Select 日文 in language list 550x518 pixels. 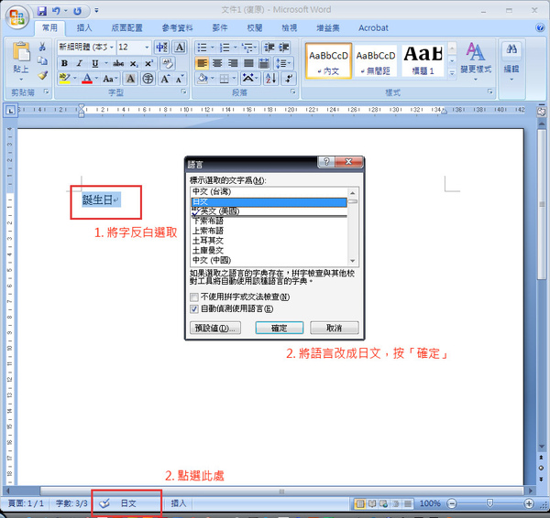pos(269,202)
